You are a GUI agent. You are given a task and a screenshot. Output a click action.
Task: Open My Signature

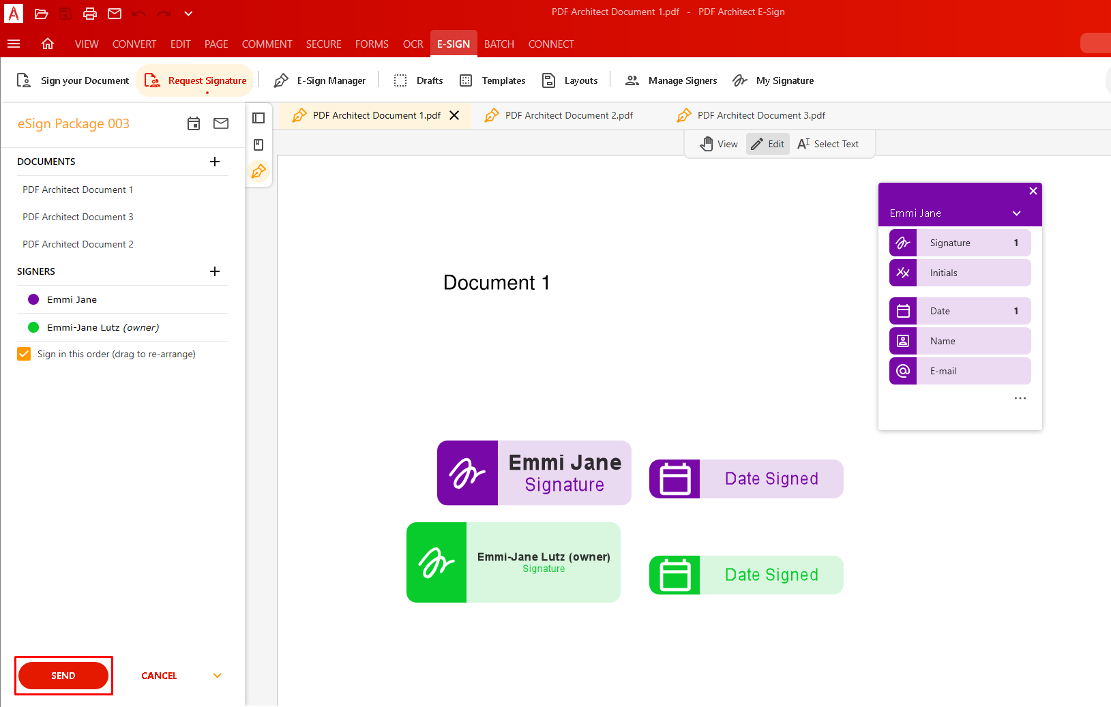[773, 80]
